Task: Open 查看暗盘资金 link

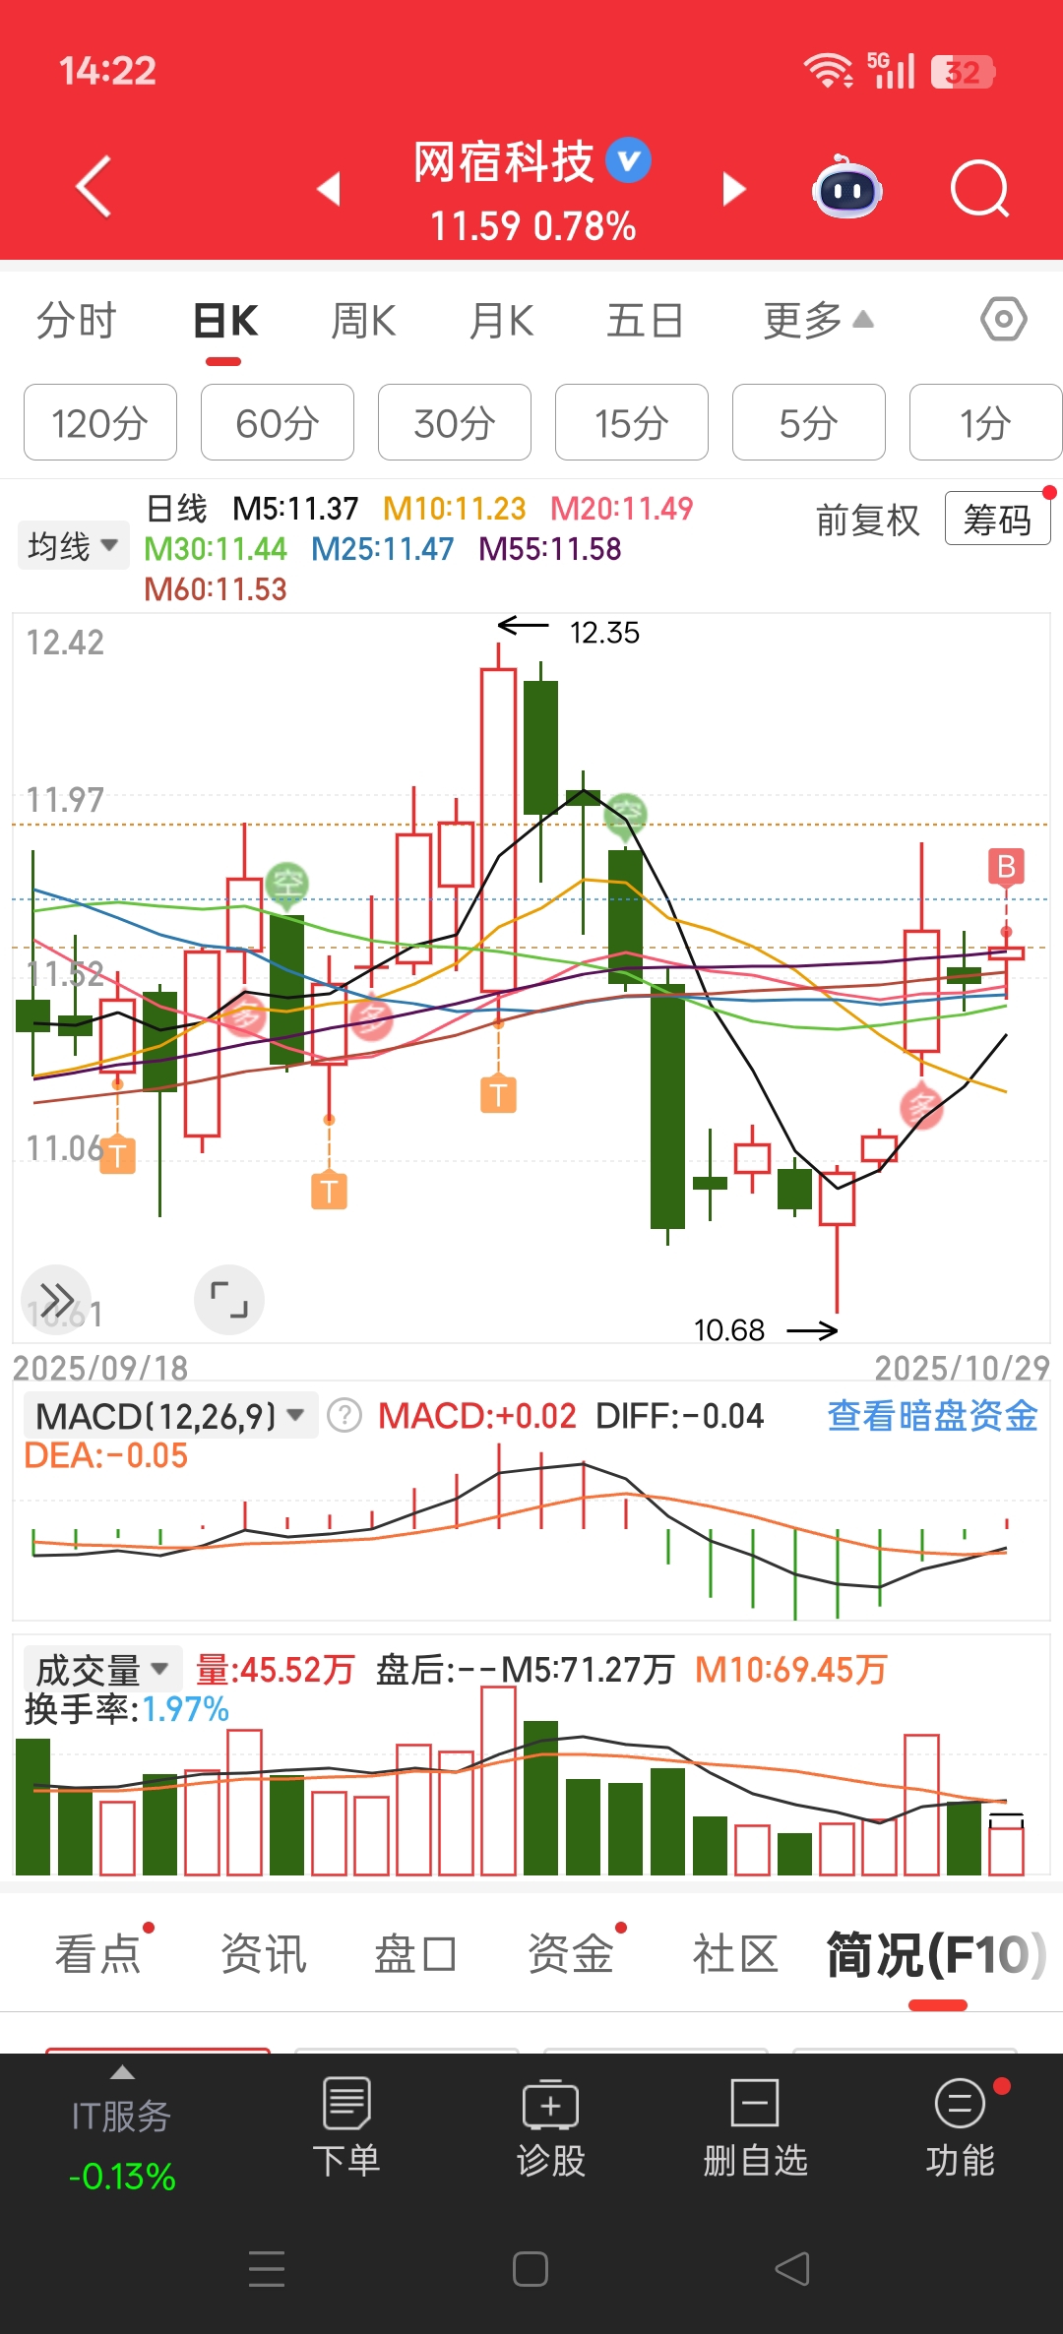Action: [x=932, y=1416]
